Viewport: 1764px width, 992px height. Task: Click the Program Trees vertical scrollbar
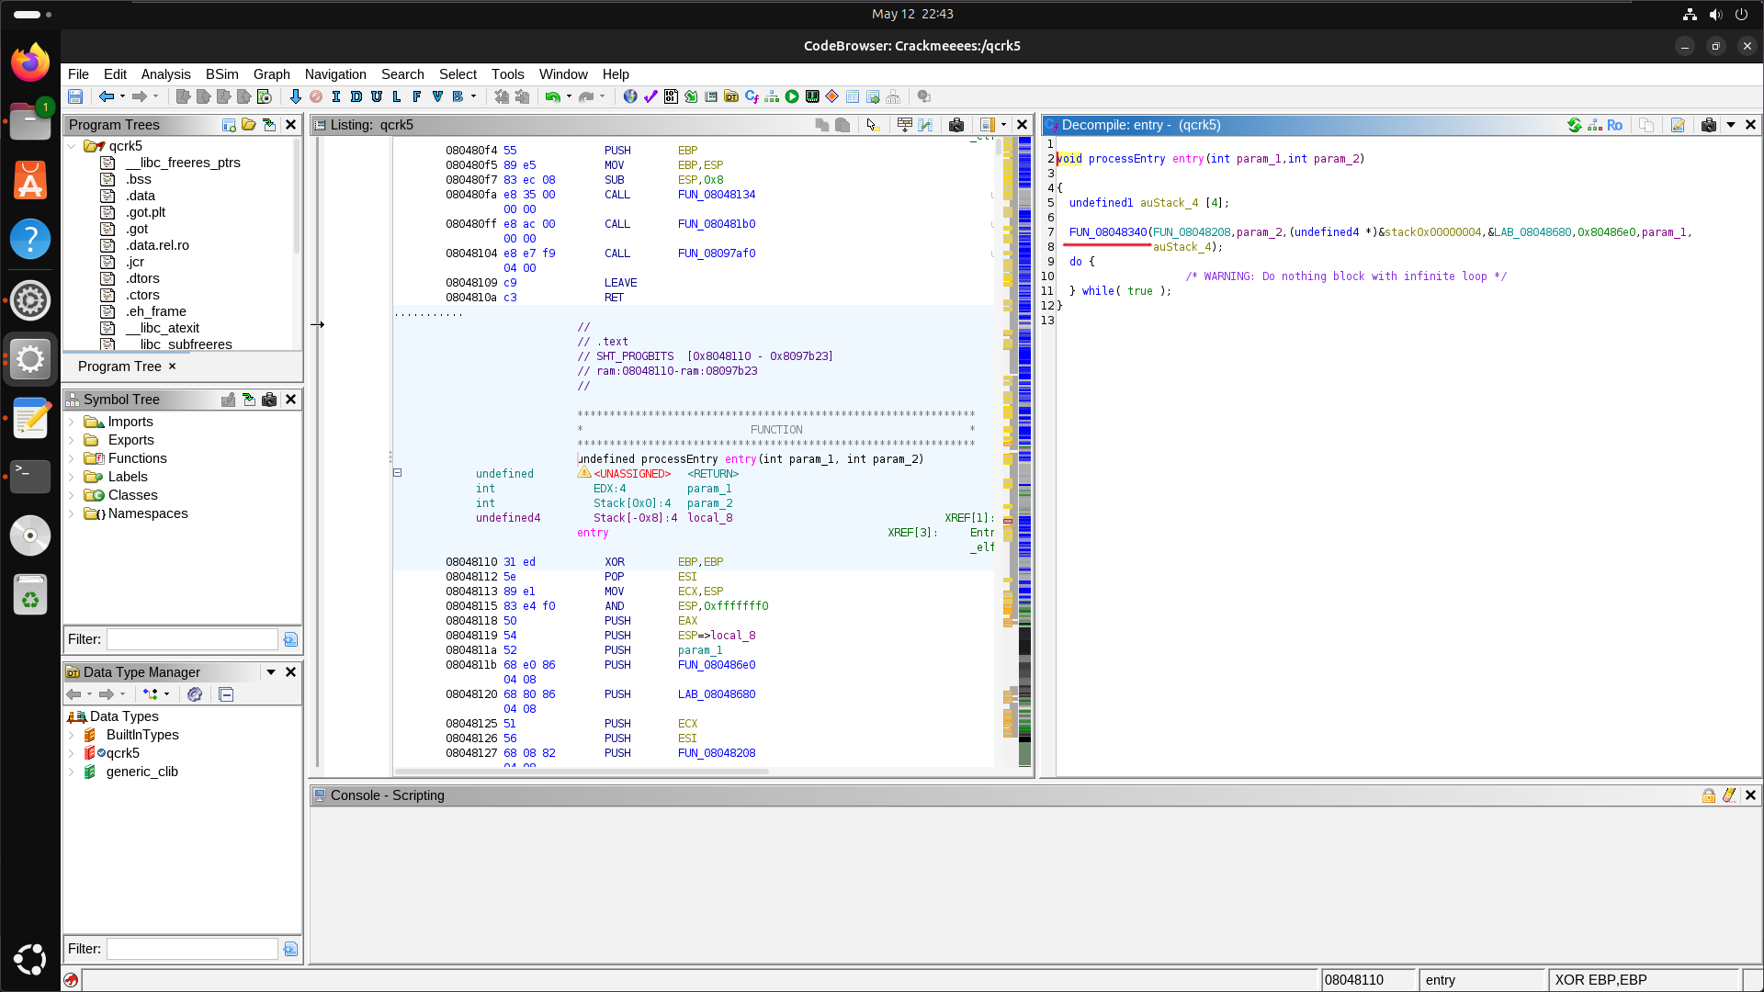tap(297, 197)
